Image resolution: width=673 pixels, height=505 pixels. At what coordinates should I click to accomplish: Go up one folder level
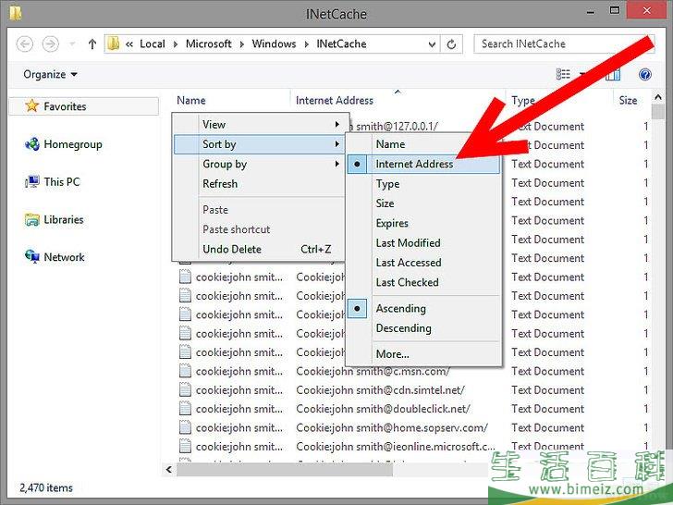pos(92,43)
